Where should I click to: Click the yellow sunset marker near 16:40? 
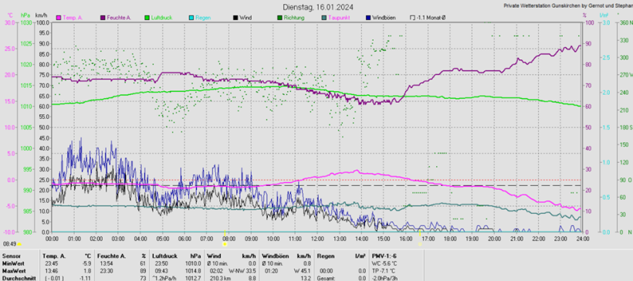tap(420, 244)
